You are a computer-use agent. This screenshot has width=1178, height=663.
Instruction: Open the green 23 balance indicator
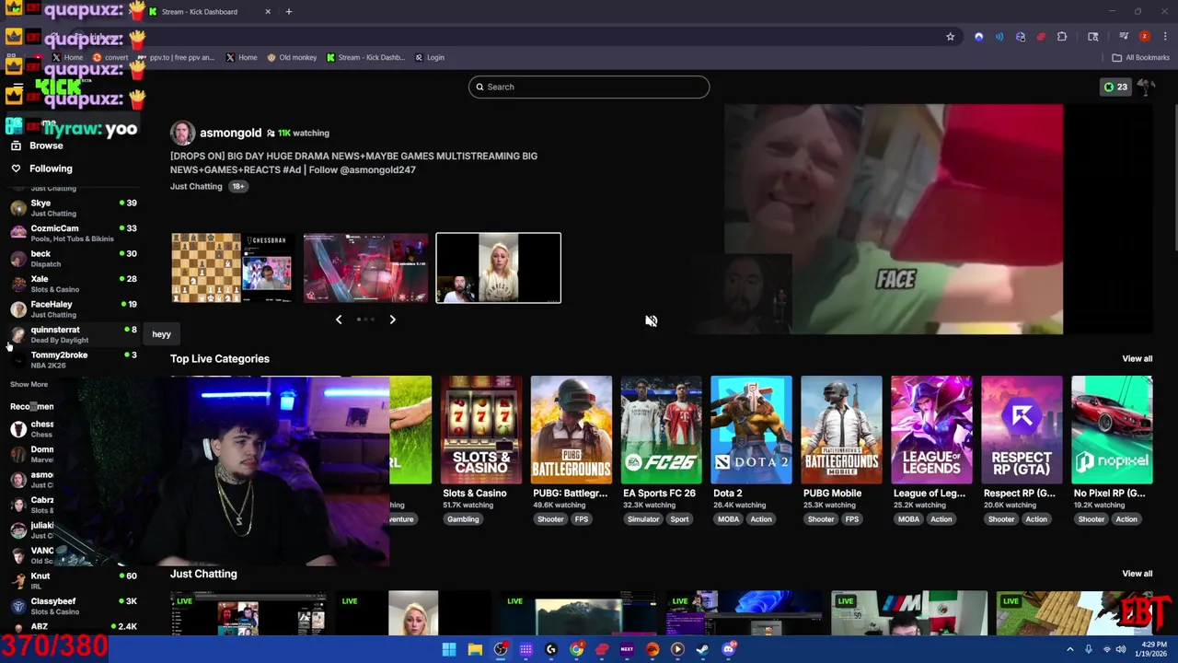pos(1115,87)
